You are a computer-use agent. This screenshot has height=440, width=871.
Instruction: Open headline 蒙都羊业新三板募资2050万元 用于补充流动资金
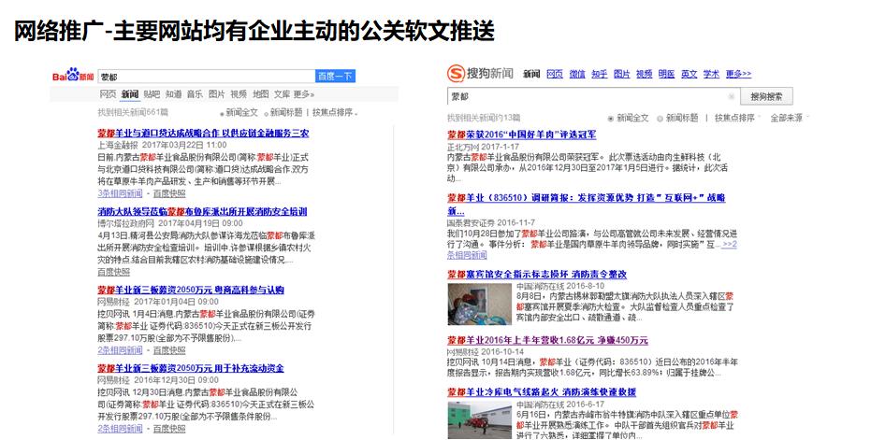[191, 368]
